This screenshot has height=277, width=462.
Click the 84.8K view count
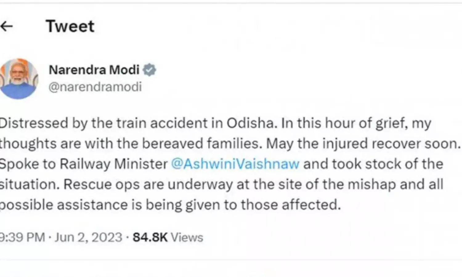click(150, 237)
